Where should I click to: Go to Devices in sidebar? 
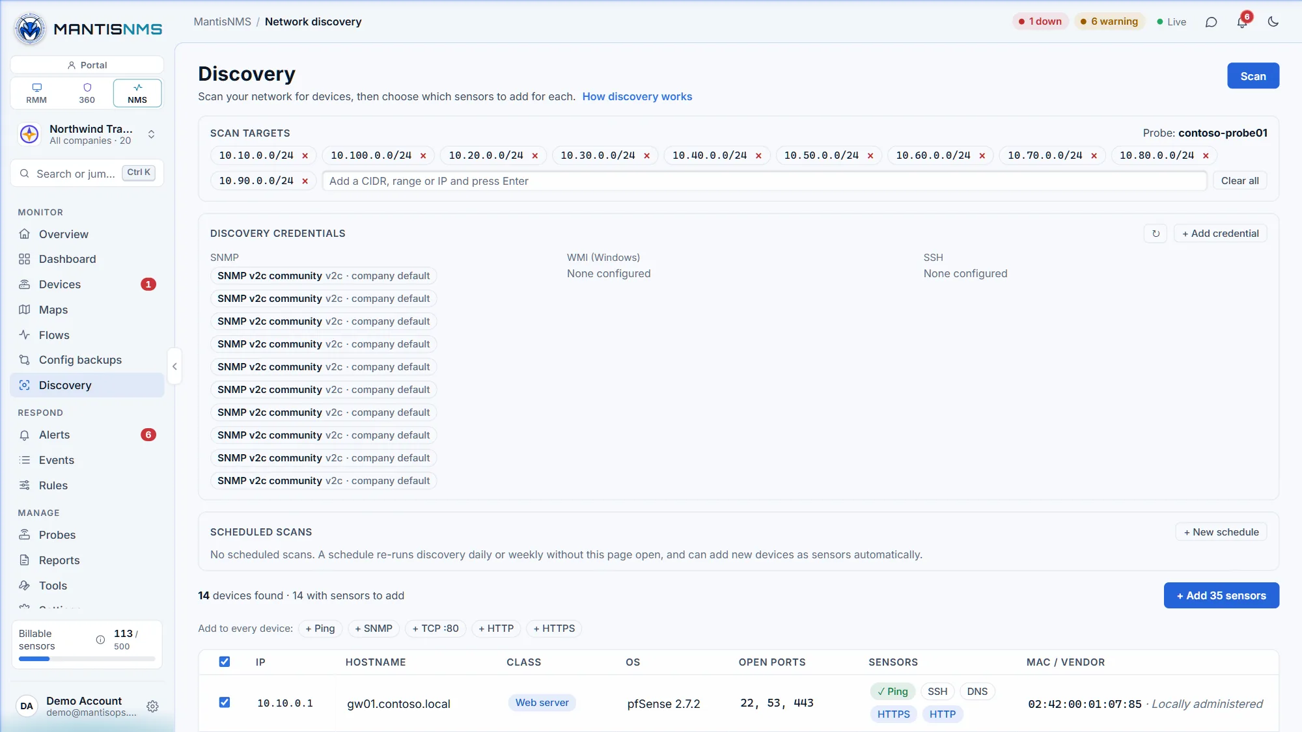(x=87, y=284)
